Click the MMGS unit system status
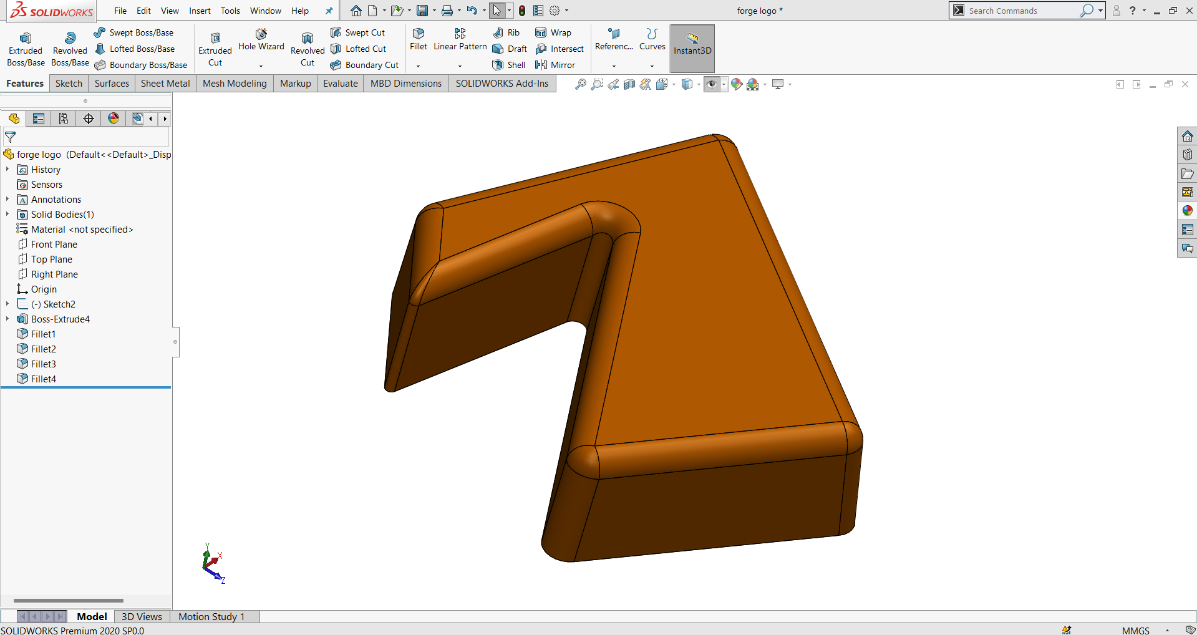1197x635 pixels. pyautogui.click(x=1135, y=630)
